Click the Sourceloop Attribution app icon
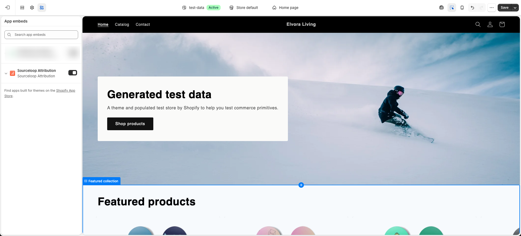The width and height of the screenshot is (521, 236). pyautogui.click(x=12, y=73)
